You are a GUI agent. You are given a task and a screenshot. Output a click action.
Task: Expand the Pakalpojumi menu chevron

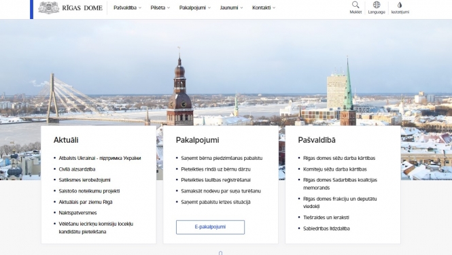point(209,7)
